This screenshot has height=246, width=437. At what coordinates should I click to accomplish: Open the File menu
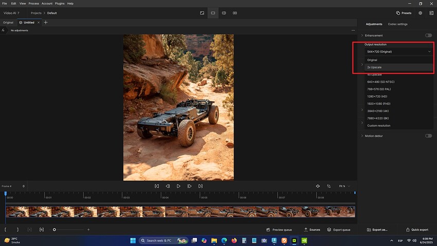click(5, 4)
